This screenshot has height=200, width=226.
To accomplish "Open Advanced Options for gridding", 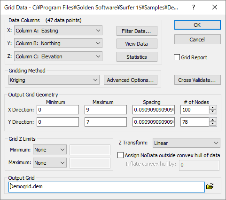I will [131, 80].
